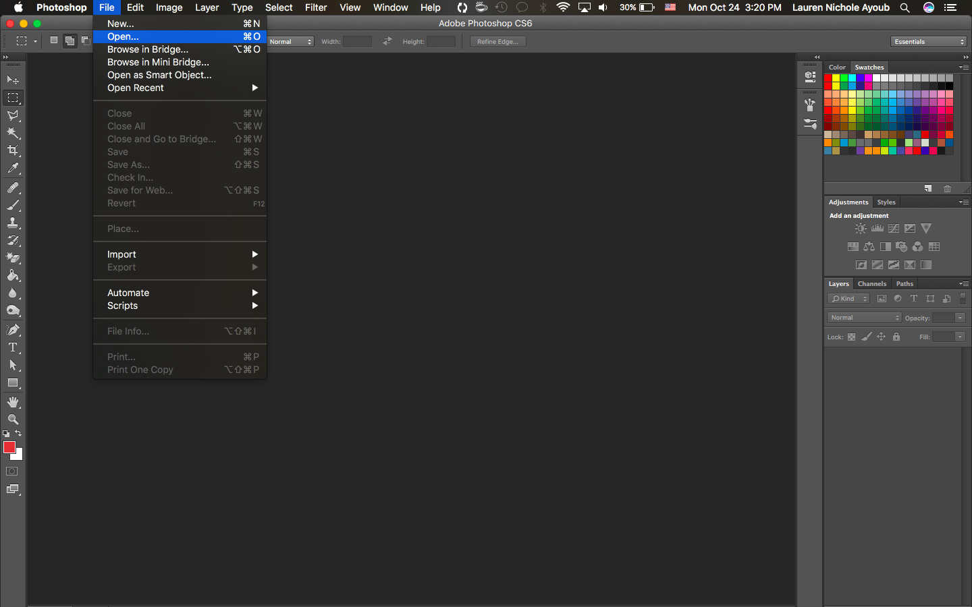Grab the Hand tool
The height and width of the screenshot is (607, 972).
click(x=13, y=402)
